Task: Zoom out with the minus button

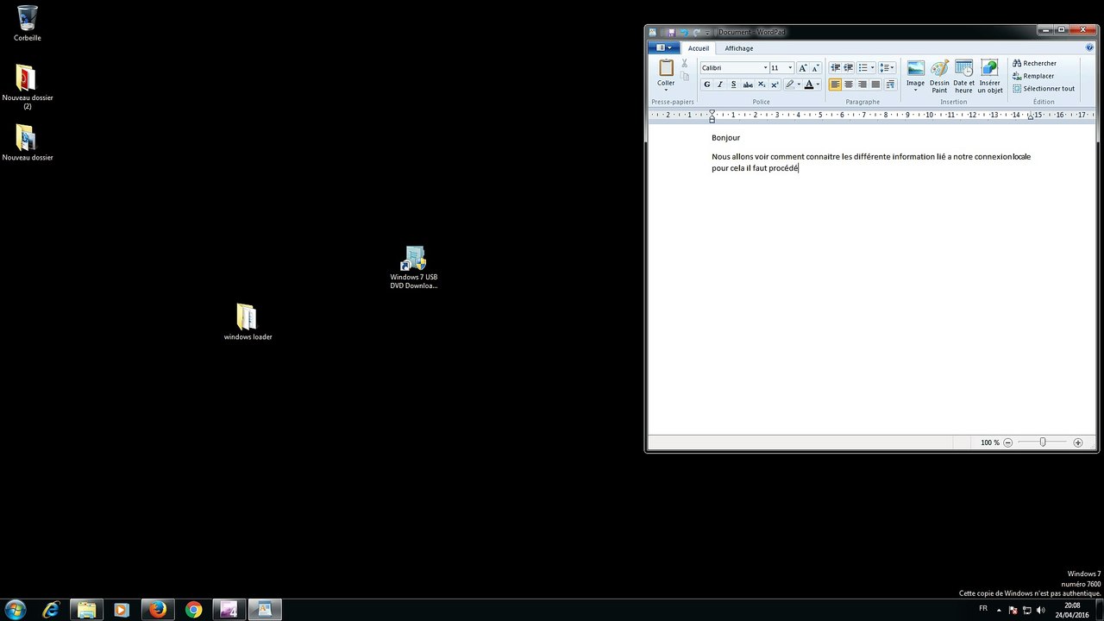Action: [x=1008, y=442]
